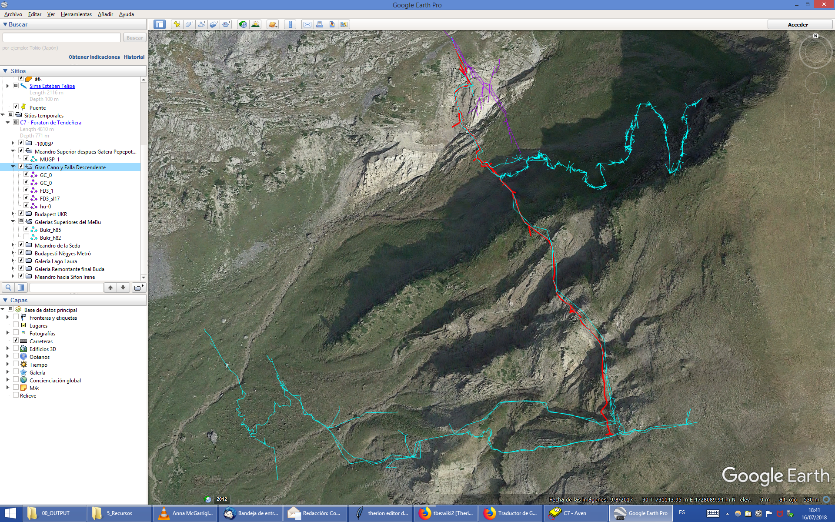The height and width of the screenshot is (522, 835).
Task: Toggle Gran Cano y Falla Descendente checkbox
Action: click(x=21, y=167)
